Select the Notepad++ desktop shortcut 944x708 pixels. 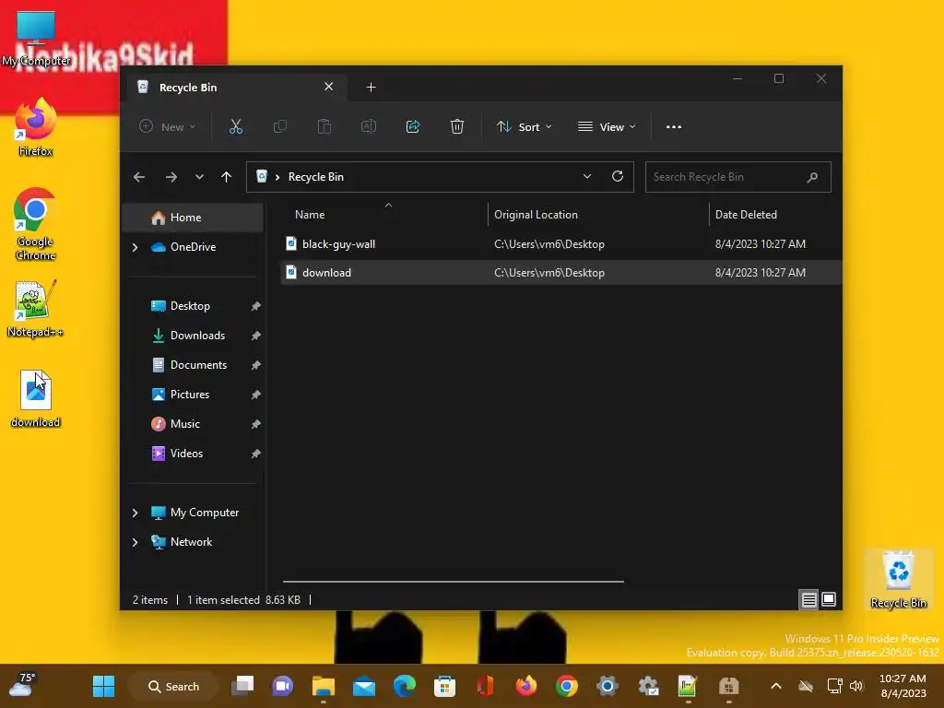(x=35, y=309)
